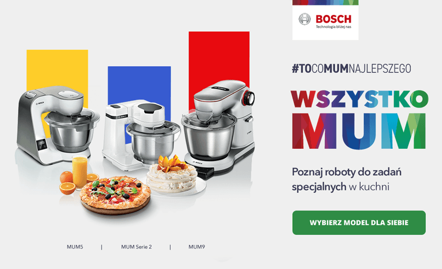442x269 pixels.
Task: Click the Poznaj roboty do zadań specjalnych text
Action: pyautogui.click(x=346, y=179)
